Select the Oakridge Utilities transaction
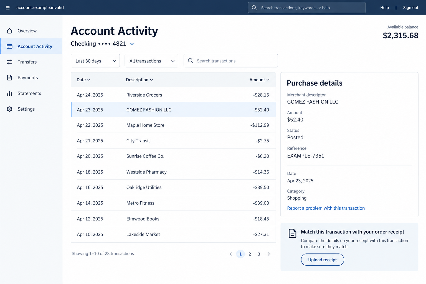The height and width of the screenshot is (284, 426). point(173,187)
